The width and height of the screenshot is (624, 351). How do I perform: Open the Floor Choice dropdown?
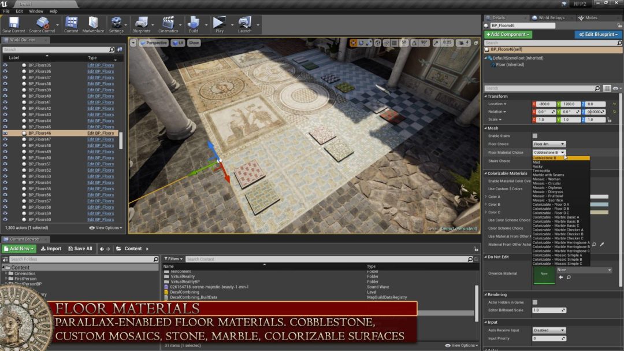pos(549,144)
